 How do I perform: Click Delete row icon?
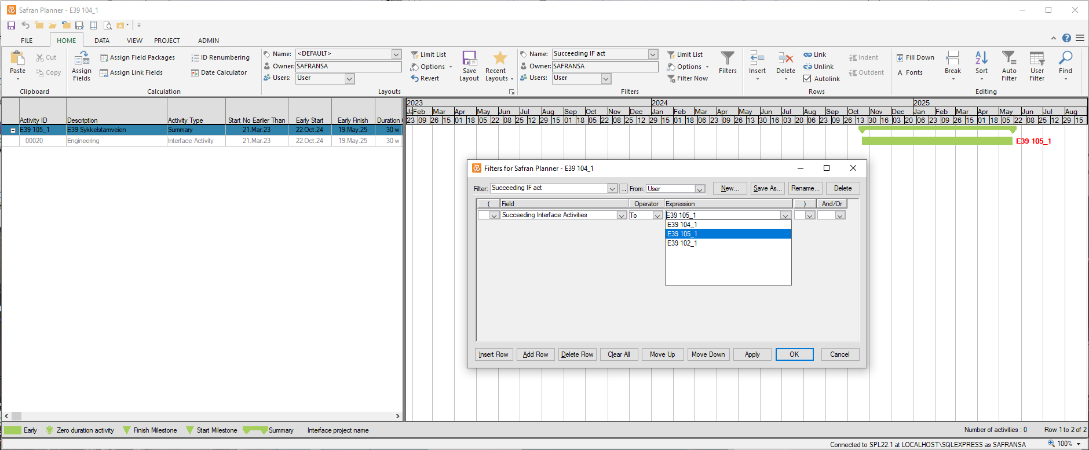tap(785, 58)
